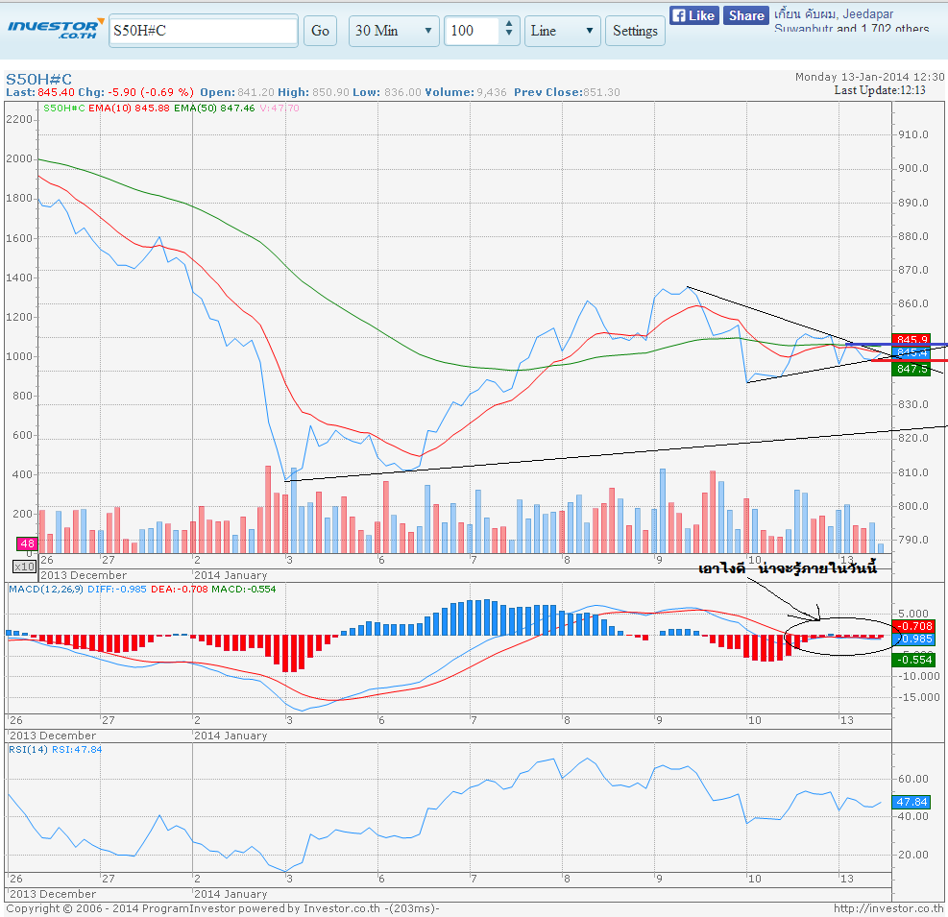Viewport: 948px width, 917px height.
Task: Click the Last Update:12:13 text
Action: coord(880,90)
